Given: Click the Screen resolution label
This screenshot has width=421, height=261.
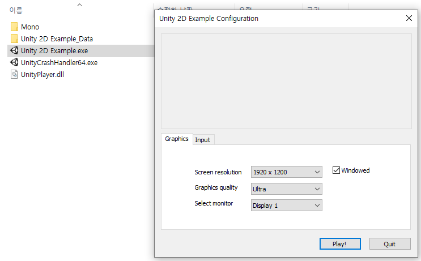Looking at the screenshot, I should point(218,172).
